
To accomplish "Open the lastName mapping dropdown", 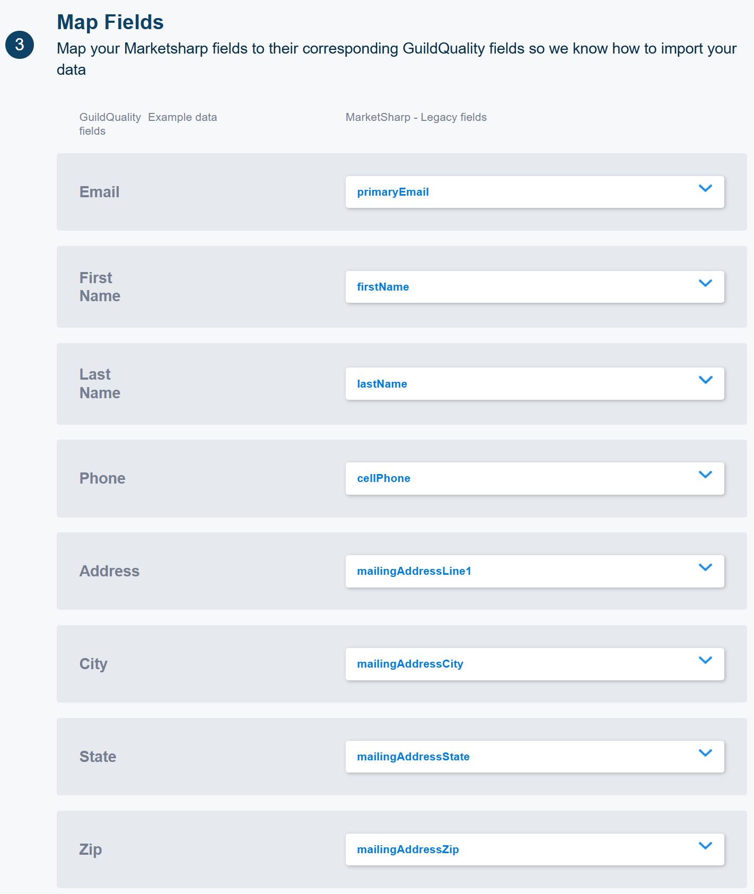I will [534, 384].
